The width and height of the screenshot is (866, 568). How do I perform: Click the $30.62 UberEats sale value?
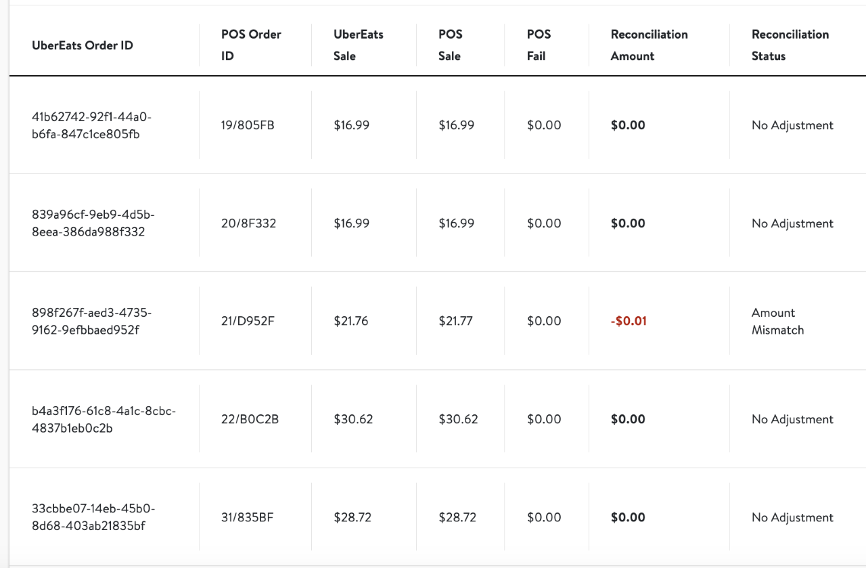tap(353, 420)
